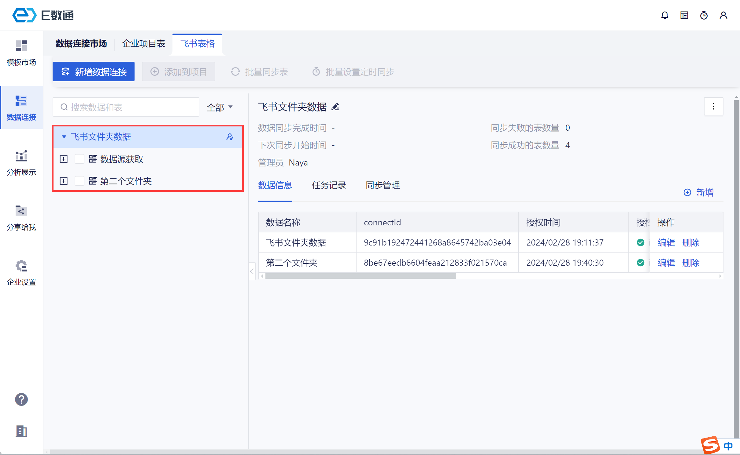Expand the 第二个文件夹 tree node
Screen dimensions: 740x455
pyautogui.click(x=64, y=181)
